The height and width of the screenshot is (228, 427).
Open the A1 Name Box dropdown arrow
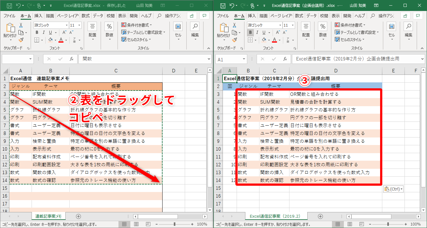click(x=244, y=59)
